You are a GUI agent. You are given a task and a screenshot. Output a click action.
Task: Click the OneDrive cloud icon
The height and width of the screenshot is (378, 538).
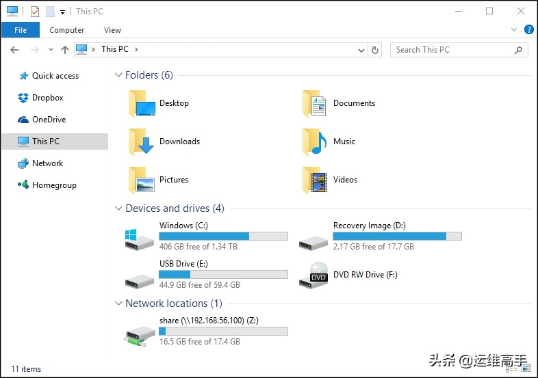click(23, 120)
